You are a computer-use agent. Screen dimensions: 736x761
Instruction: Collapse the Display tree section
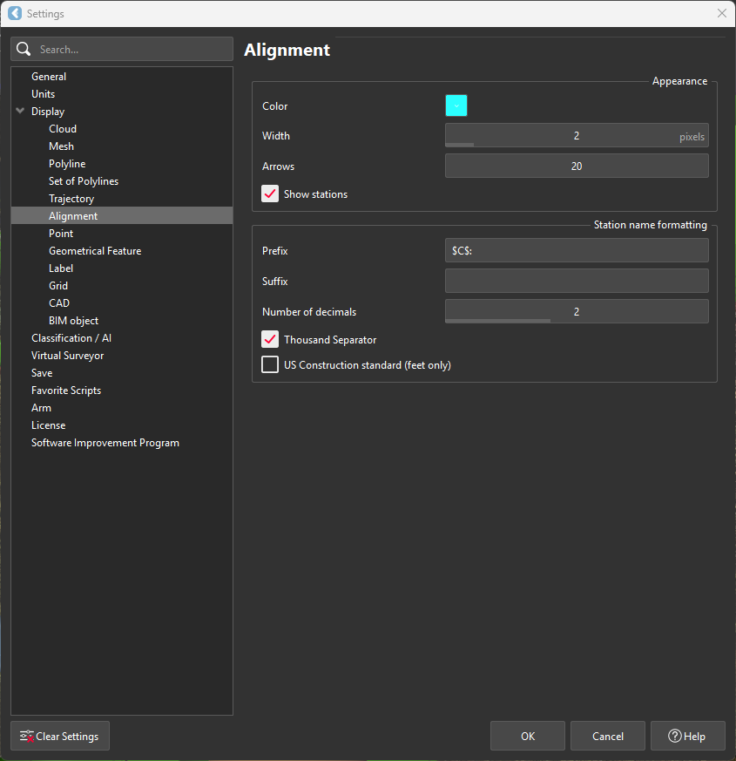pyautogui.click(x=20, y=112)
